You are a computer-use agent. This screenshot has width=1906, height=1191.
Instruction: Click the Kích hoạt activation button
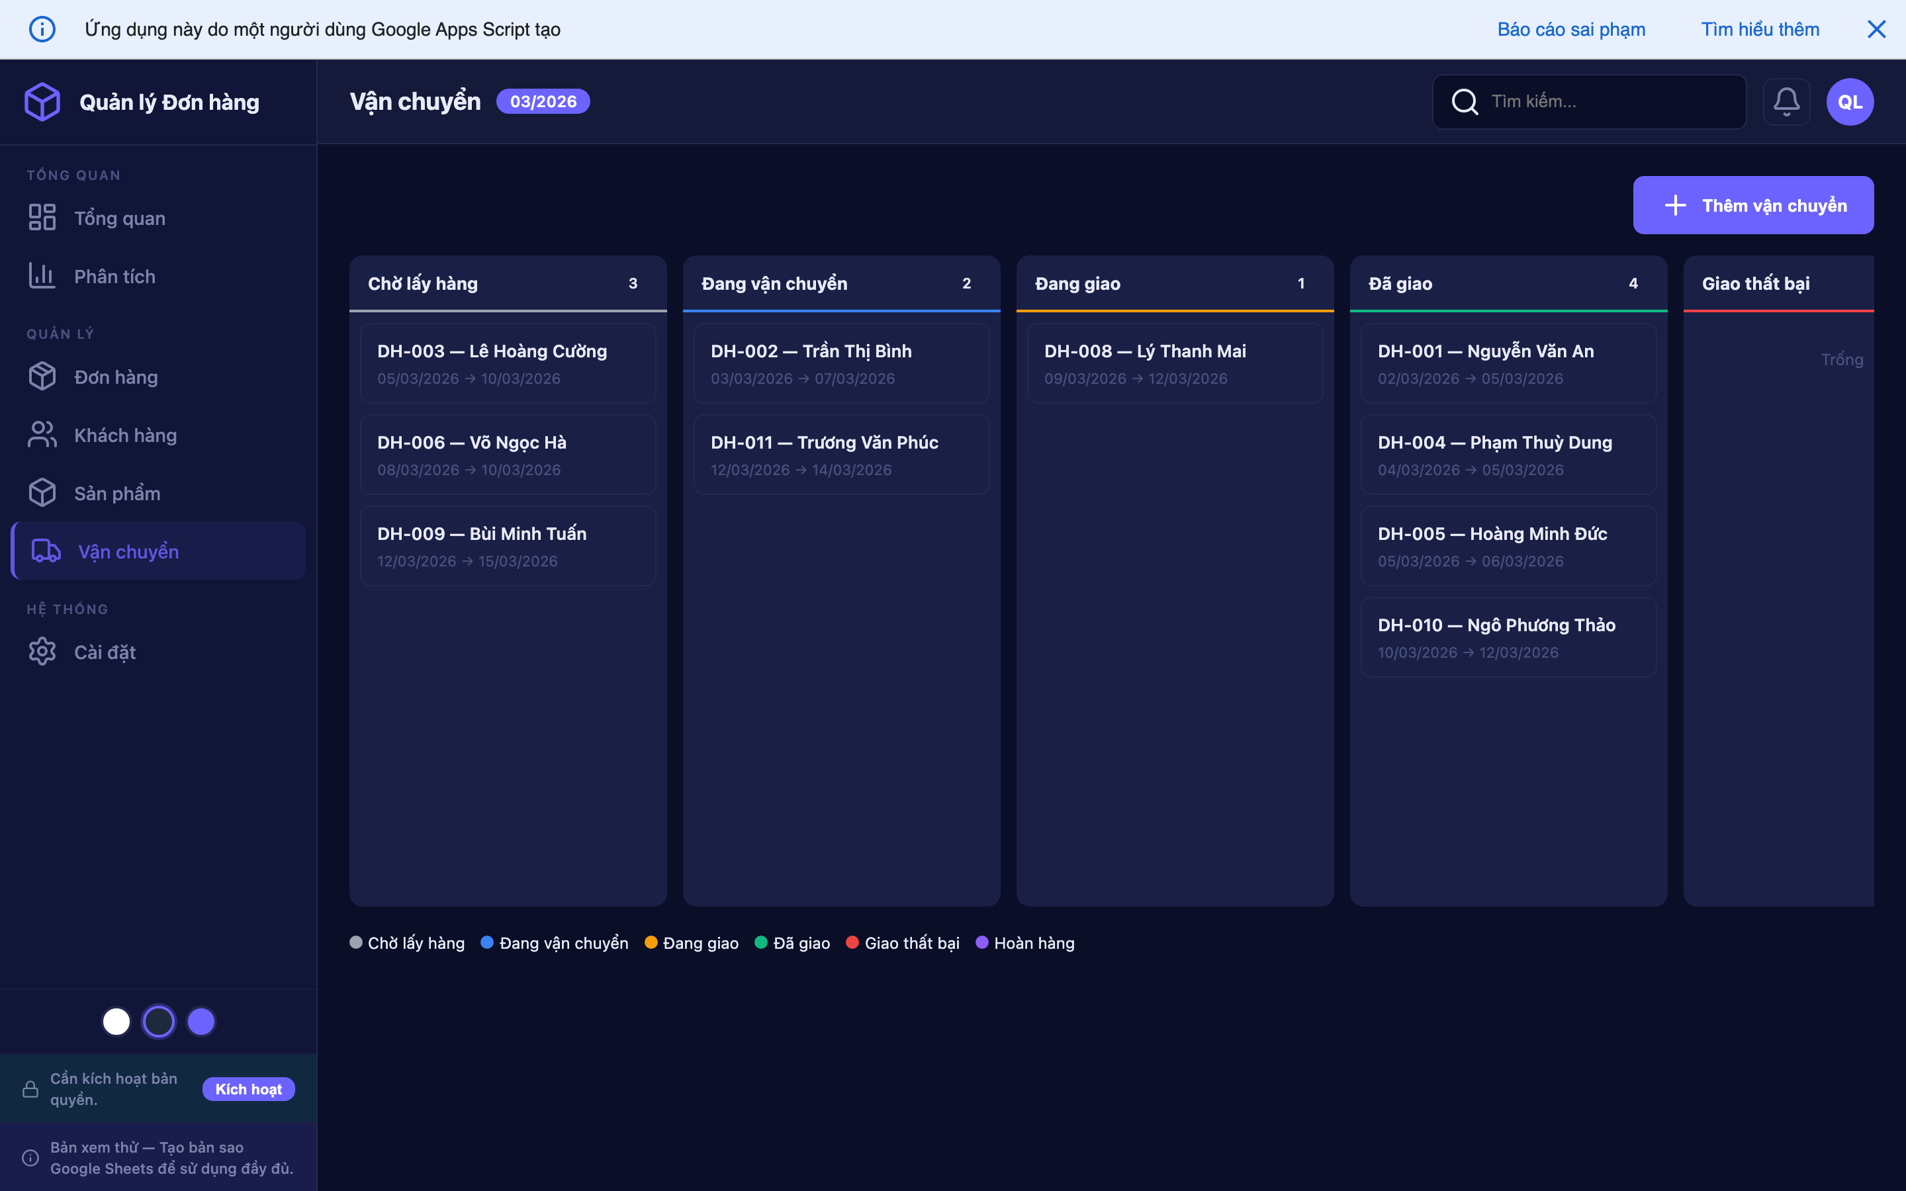pos(248,1088)
